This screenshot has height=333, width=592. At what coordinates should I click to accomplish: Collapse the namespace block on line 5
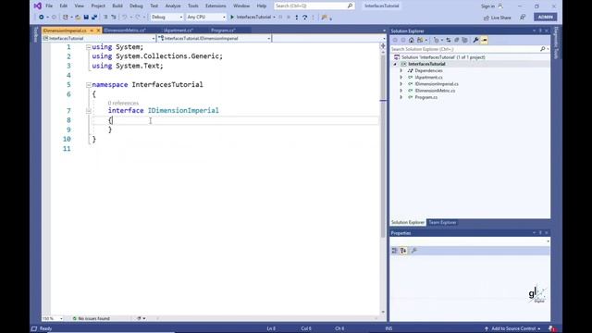pos(89,85)
